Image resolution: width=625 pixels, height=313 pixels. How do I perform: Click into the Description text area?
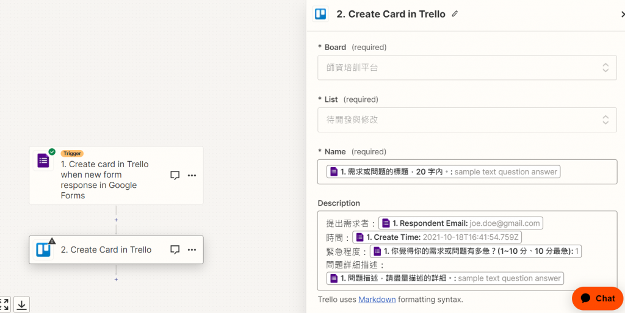pyautogui.click(x=467, y=251)
